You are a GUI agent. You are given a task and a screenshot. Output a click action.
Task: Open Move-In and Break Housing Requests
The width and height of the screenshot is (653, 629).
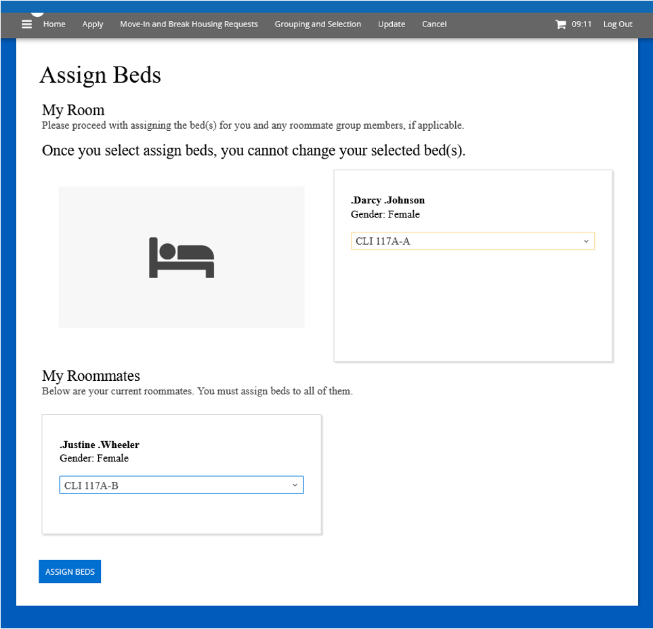pyautogui.click(x=189, y=24)
